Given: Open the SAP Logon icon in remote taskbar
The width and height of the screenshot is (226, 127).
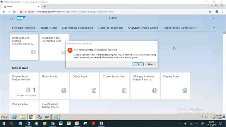Looking at the screenshot, I should (47, 117).
